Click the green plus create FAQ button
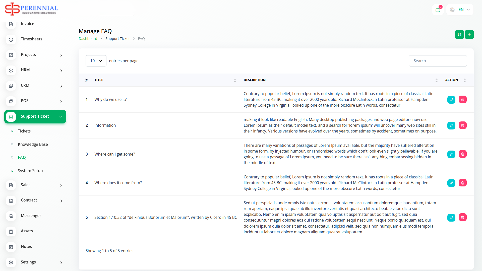 pos(469,34)
